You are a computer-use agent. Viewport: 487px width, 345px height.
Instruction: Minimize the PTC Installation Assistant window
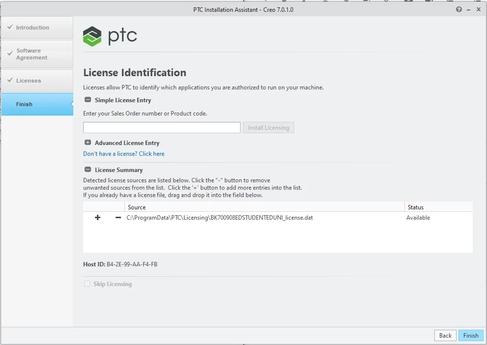(468, 10)
